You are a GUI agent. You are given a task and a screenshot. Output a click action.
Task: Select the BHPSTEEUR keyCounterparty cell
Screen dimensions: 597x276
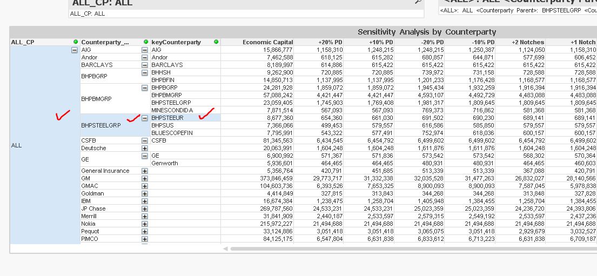pyautogui.click(x=185, y=118)
